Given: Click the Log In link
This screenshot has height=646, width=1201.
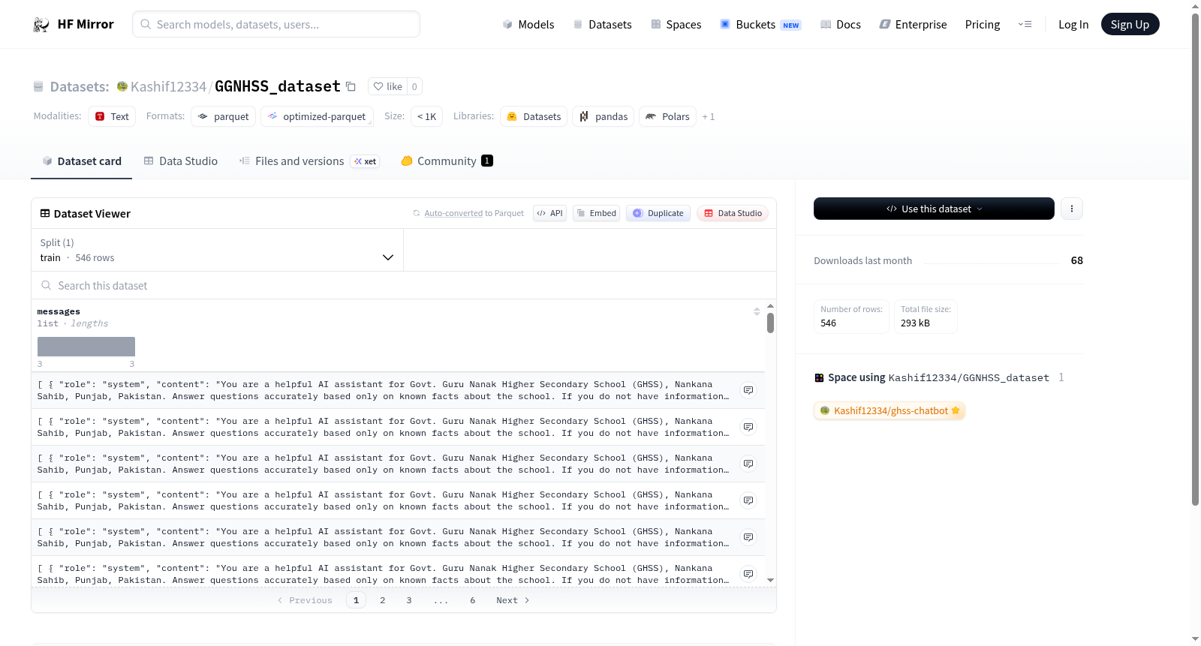Looking at the screenshot, I should [x=1073, y=25].
